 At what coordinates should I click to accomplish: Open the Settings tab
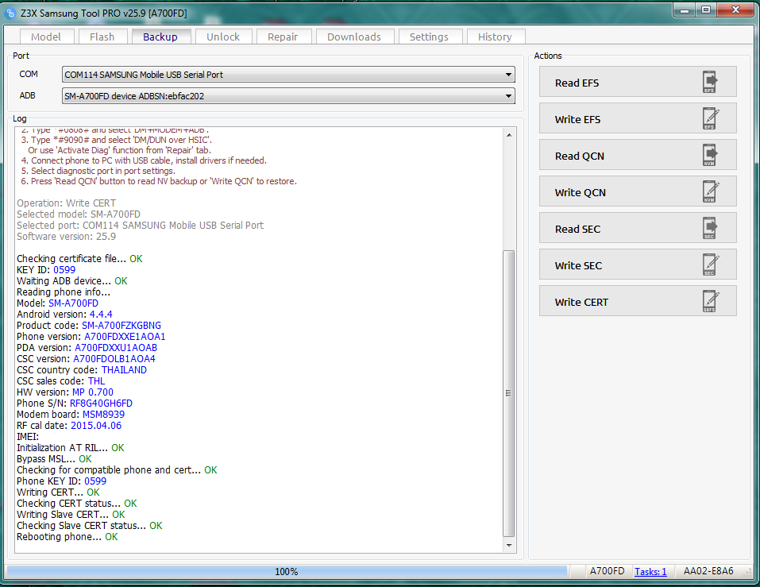[429, 37]
